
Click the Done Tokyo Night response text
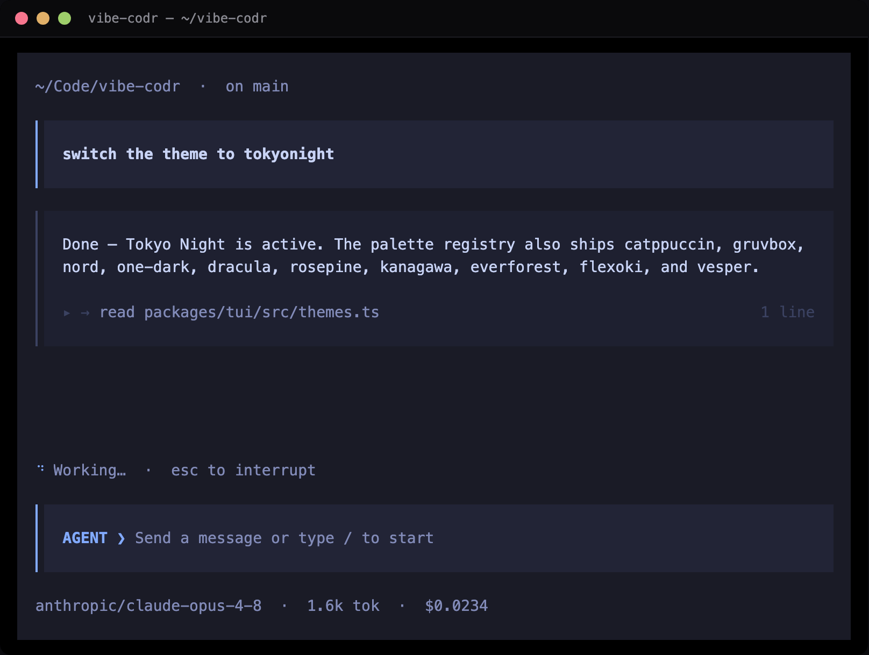(433, 256)
